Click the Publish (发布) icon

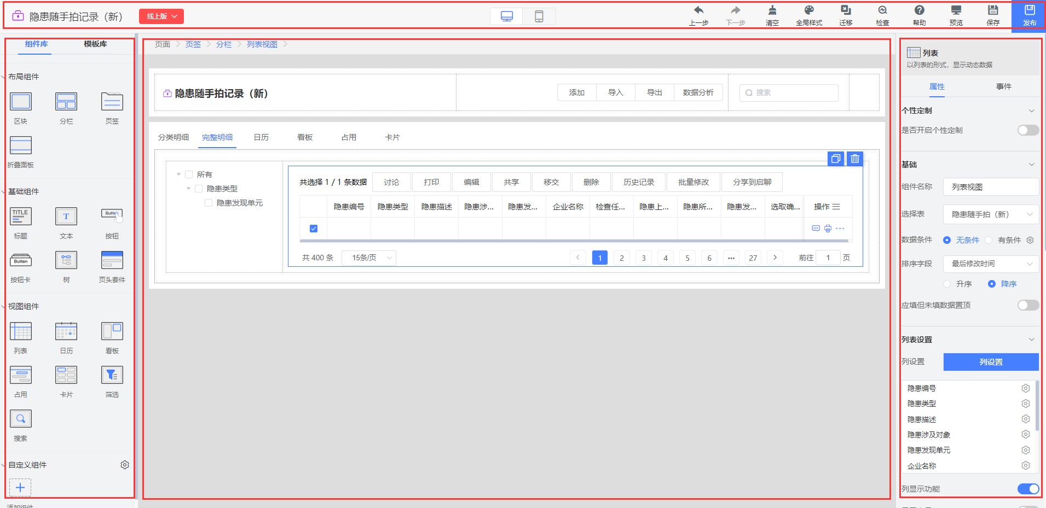1029,11
